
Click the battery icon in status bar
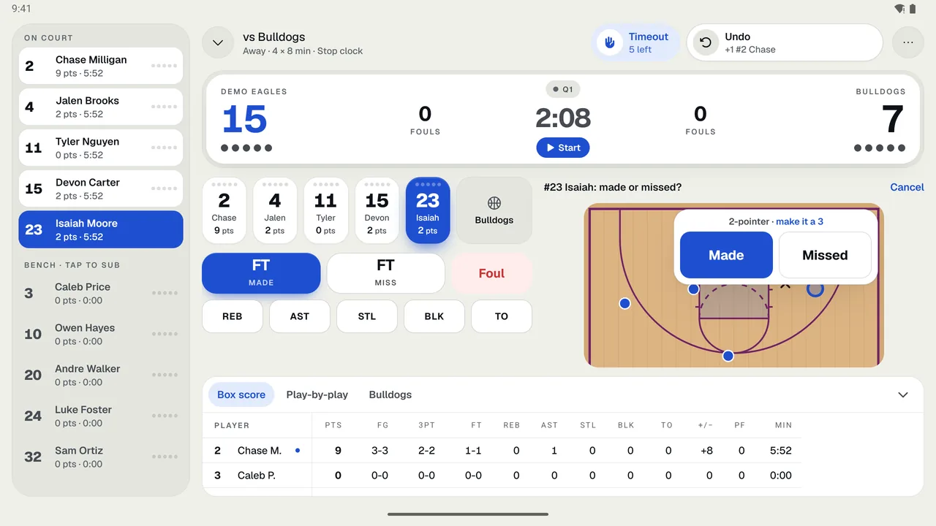[x=913, y=9]
